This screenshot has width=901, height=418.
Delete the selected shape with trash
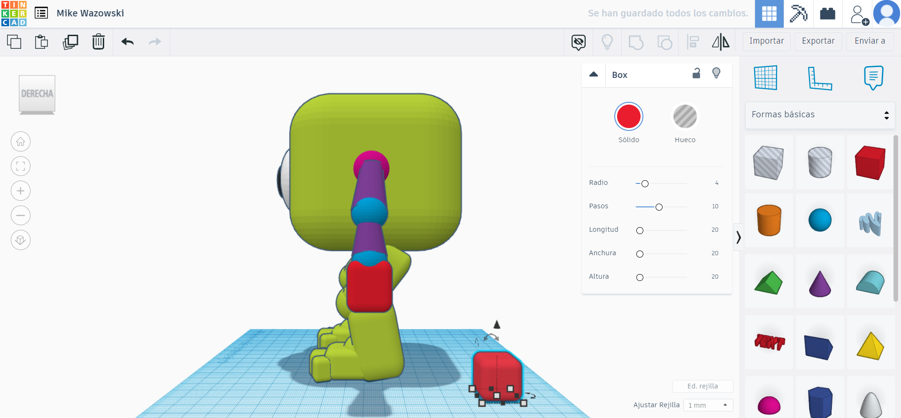[98, 42]
